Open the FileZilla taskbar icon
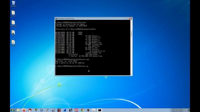This screenshot has height=112, width=200. point(59,110)
